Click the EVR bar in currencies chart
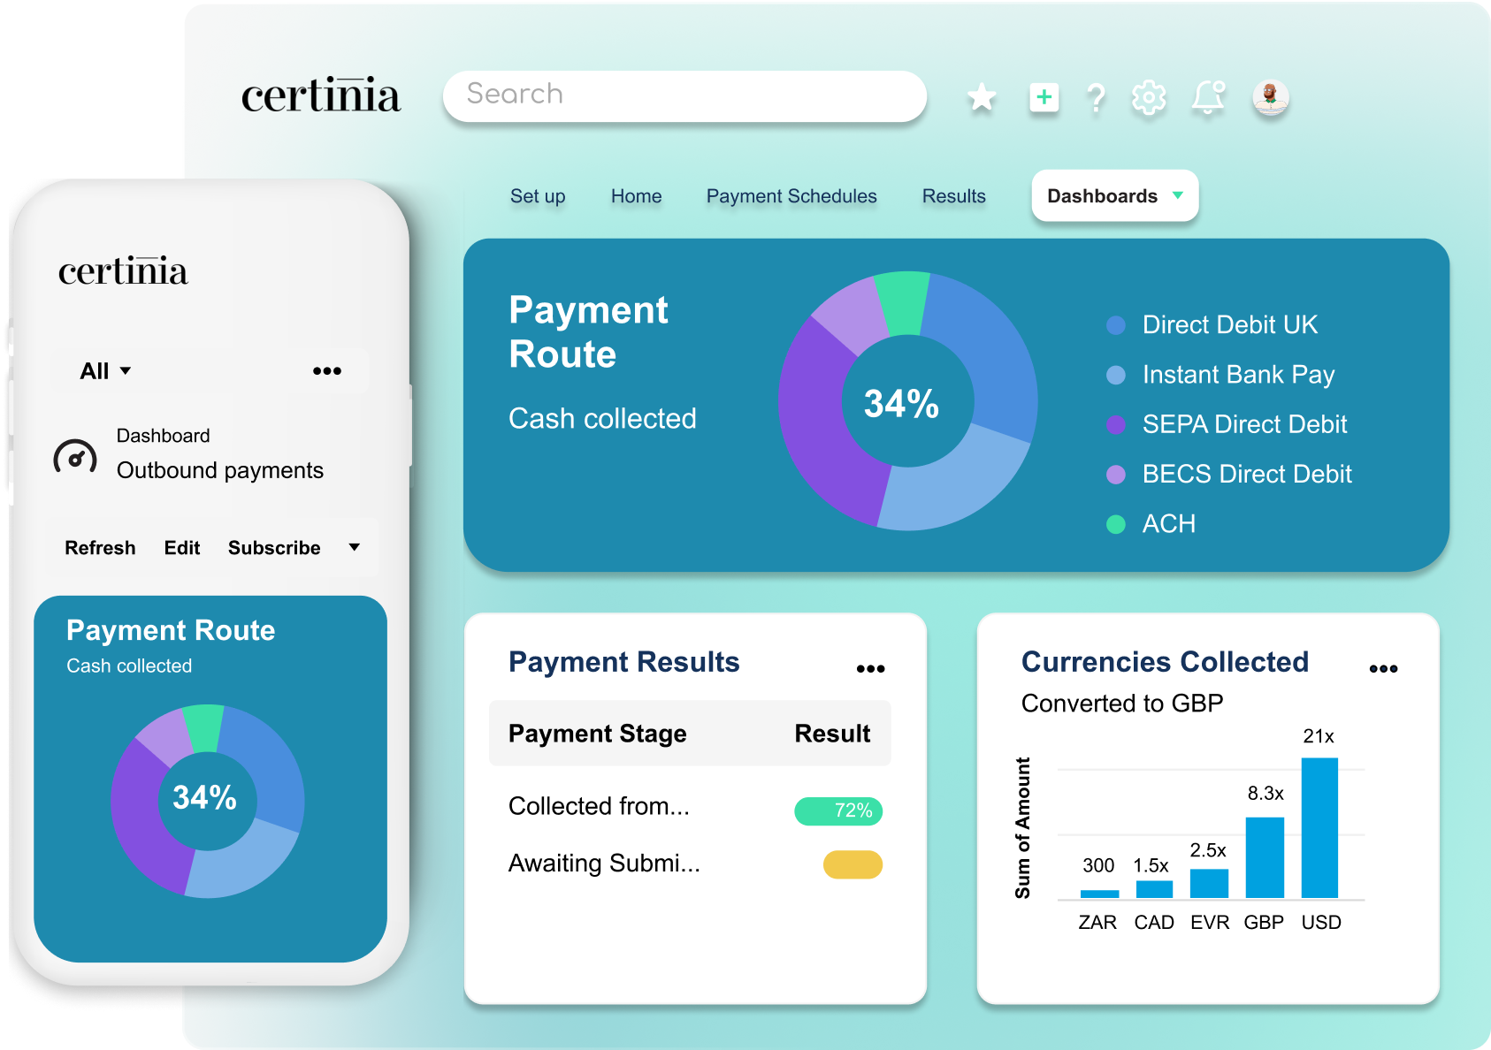This screenshot has height=1050, width=1491. point(1209,884)
